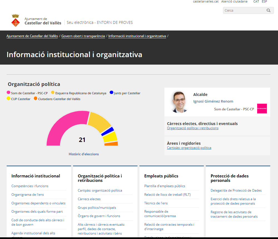Open Organització política i retribucions link
The width and height of the screenshot is (278, 239).
pos(192,128)
